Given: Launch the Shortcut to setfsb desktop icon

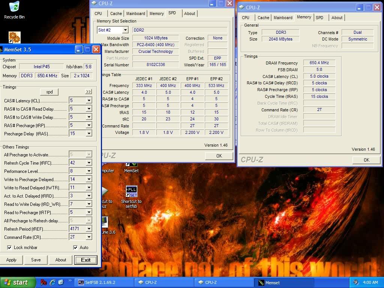Looking at the screenshot, I should 131,197.
